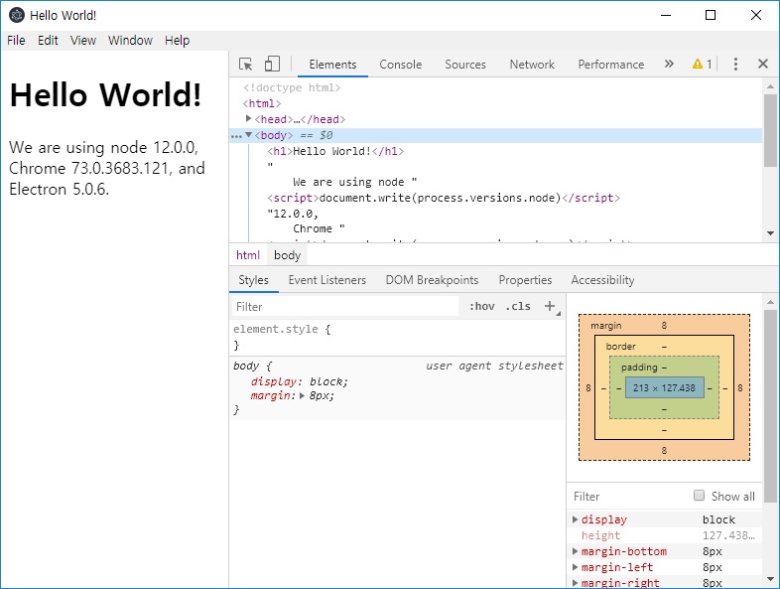Select the h1 Hello World node
Image resolution: width=780 pixels, height=589 pixels.
(335, 151)
